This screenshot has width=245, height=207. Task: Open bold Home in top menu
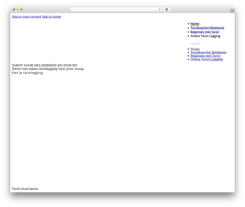point(195,24)
